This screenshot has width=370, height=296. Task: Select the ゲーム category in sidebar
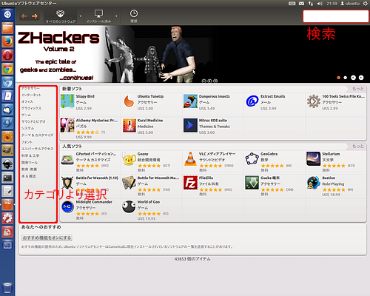point(26,115)
